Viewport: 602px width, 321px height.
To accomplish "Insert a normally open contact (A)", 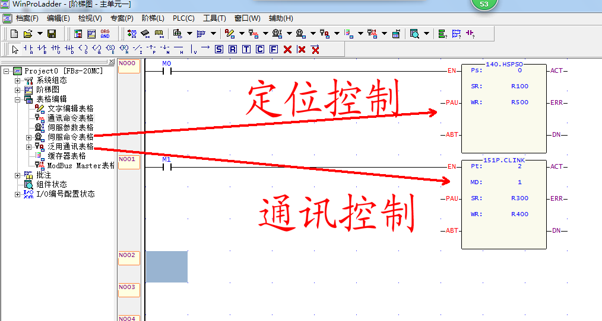I will coord(28,49).
